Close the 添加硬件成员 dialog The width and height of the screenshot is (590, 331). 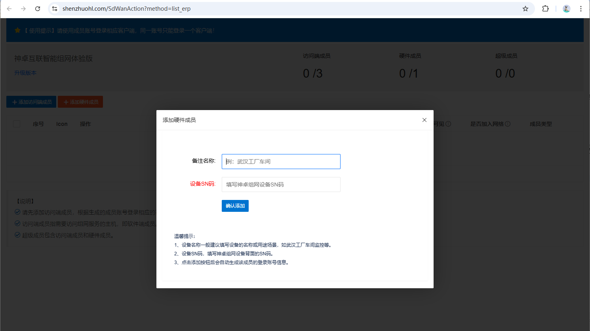[x=424, y=120]
